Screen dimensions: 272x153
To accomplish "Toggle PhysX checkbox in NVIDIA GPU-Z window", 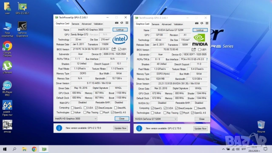I will (181, 113).
